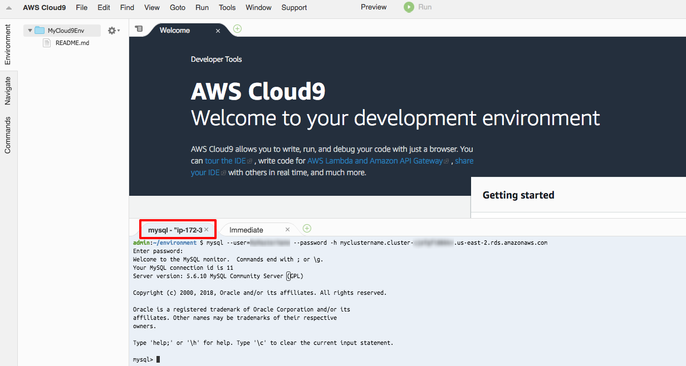Click the Developer Tools text
The image size is (686, 366).
pyautogui.click(x=216, y=60)
